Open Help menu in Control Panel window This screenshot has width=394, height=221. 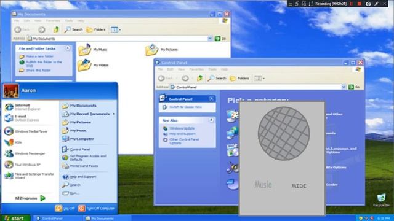click(224, 69)
